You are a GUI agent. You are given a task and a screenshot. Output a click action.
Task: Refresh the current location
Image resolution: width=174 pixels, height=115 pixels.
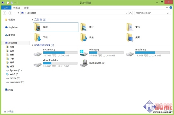pos(130,13)
